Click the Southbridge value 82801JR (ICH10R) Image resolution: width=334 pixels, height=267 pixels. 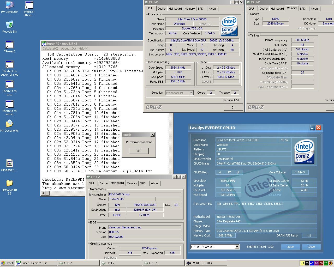[x=145, y=210]
